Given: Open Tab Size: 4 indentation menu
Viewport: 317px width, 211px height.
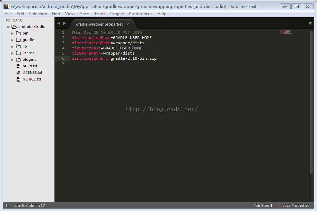Looking at the screenshot, I should click(263, 205).
